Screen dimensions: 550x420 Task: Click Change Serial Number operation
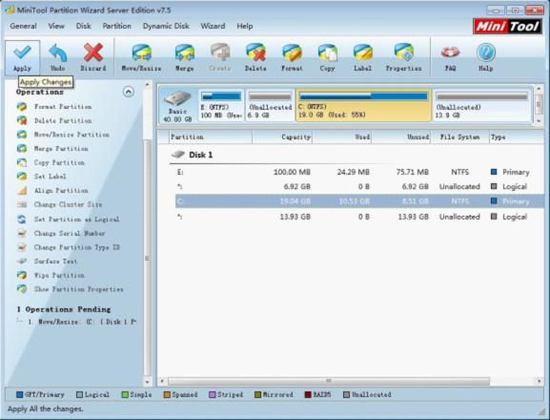click(x=70, y=234)
